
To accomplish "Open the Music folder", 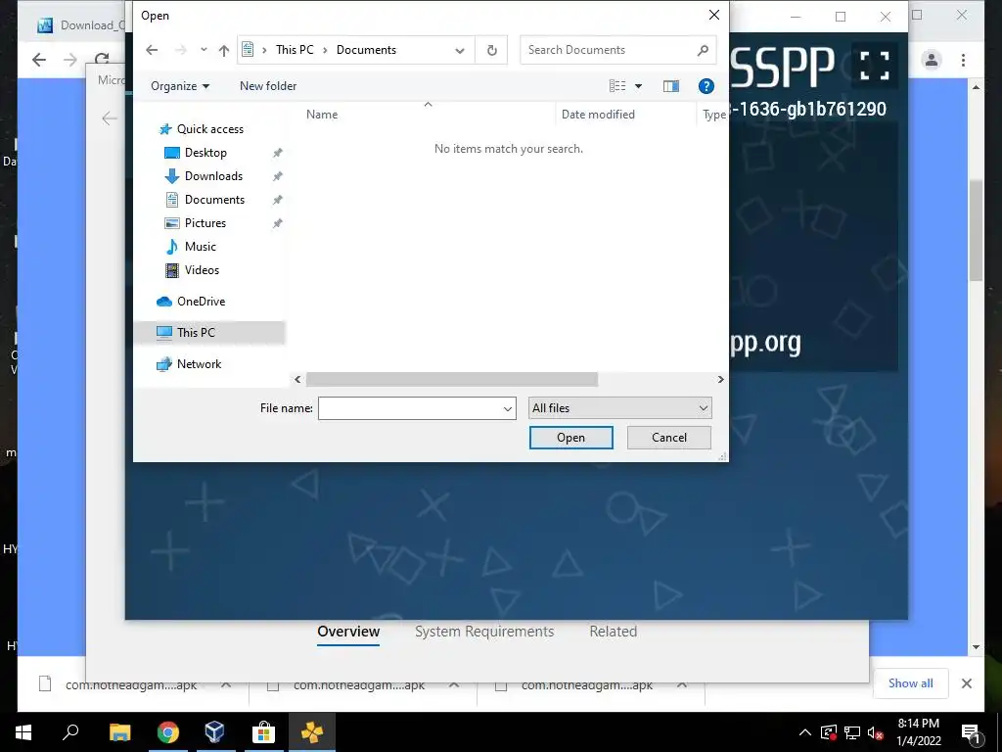I will pos(200,246).
